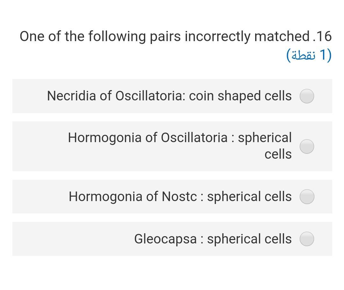Click empty left area of the Gleocapsa option card
This screenshot has width=344, height=290.
64,239
